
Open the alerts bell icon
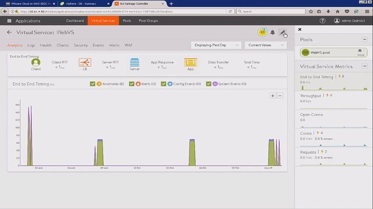[x=273, y=33]
